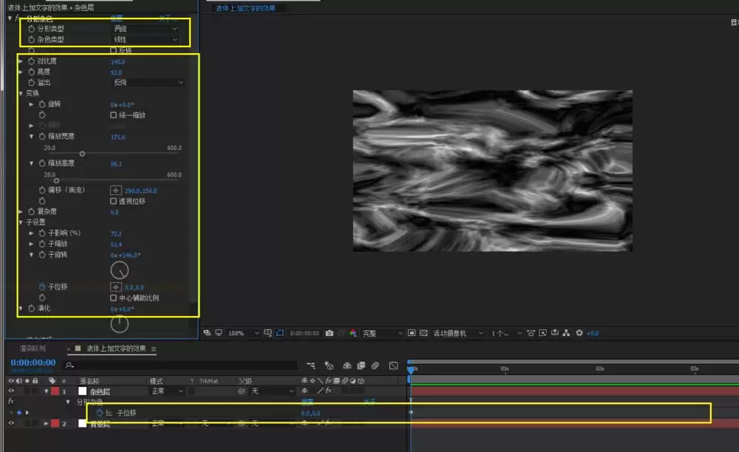Enable the motion blur switch in timeline
Viewport: 739px width, 452px height.
tap(375, 366)
